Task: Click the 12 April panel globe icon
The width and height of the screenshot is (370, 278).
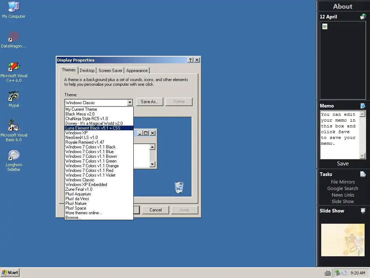Action: 363,17
